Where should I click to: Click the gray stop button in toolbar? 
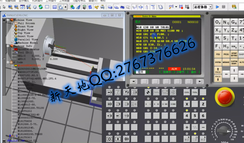point(223,7)
